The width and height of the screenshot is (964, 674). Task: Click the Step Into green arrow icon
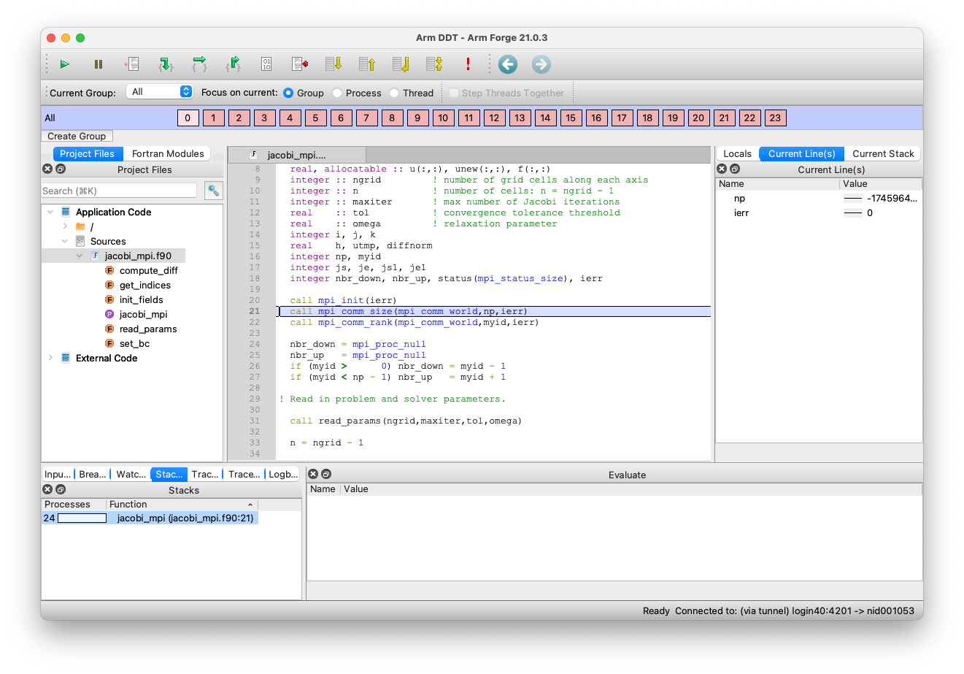coord(166,64)
